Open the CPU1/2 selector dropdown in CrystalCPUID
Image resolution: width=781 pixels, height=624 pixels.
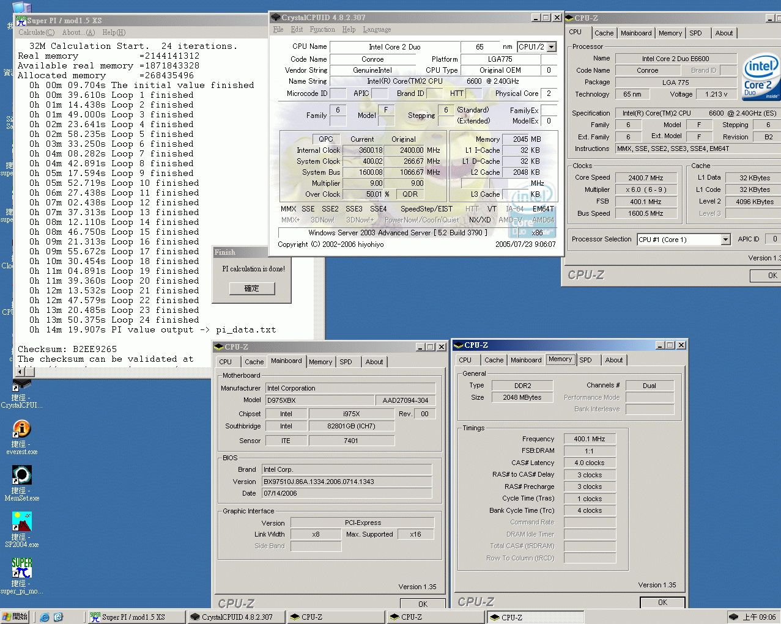551,47
